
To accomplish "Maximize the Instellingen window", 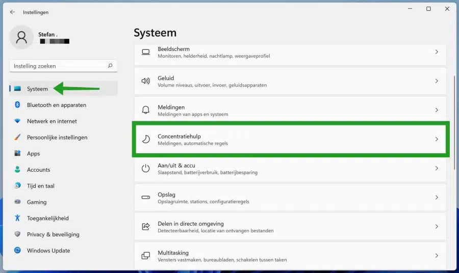I will [x=428, y=9].
